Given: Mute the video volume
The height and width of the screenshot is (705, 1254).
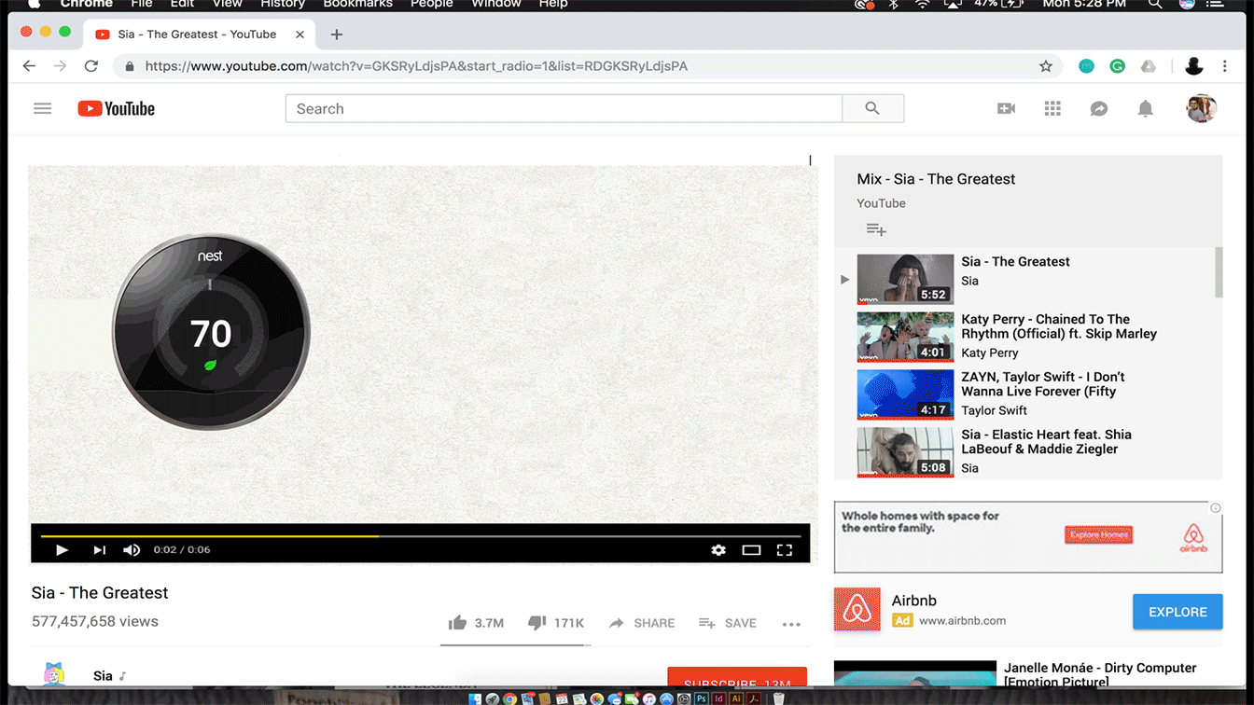Looking at the screenshot, I should pos(132,549).
